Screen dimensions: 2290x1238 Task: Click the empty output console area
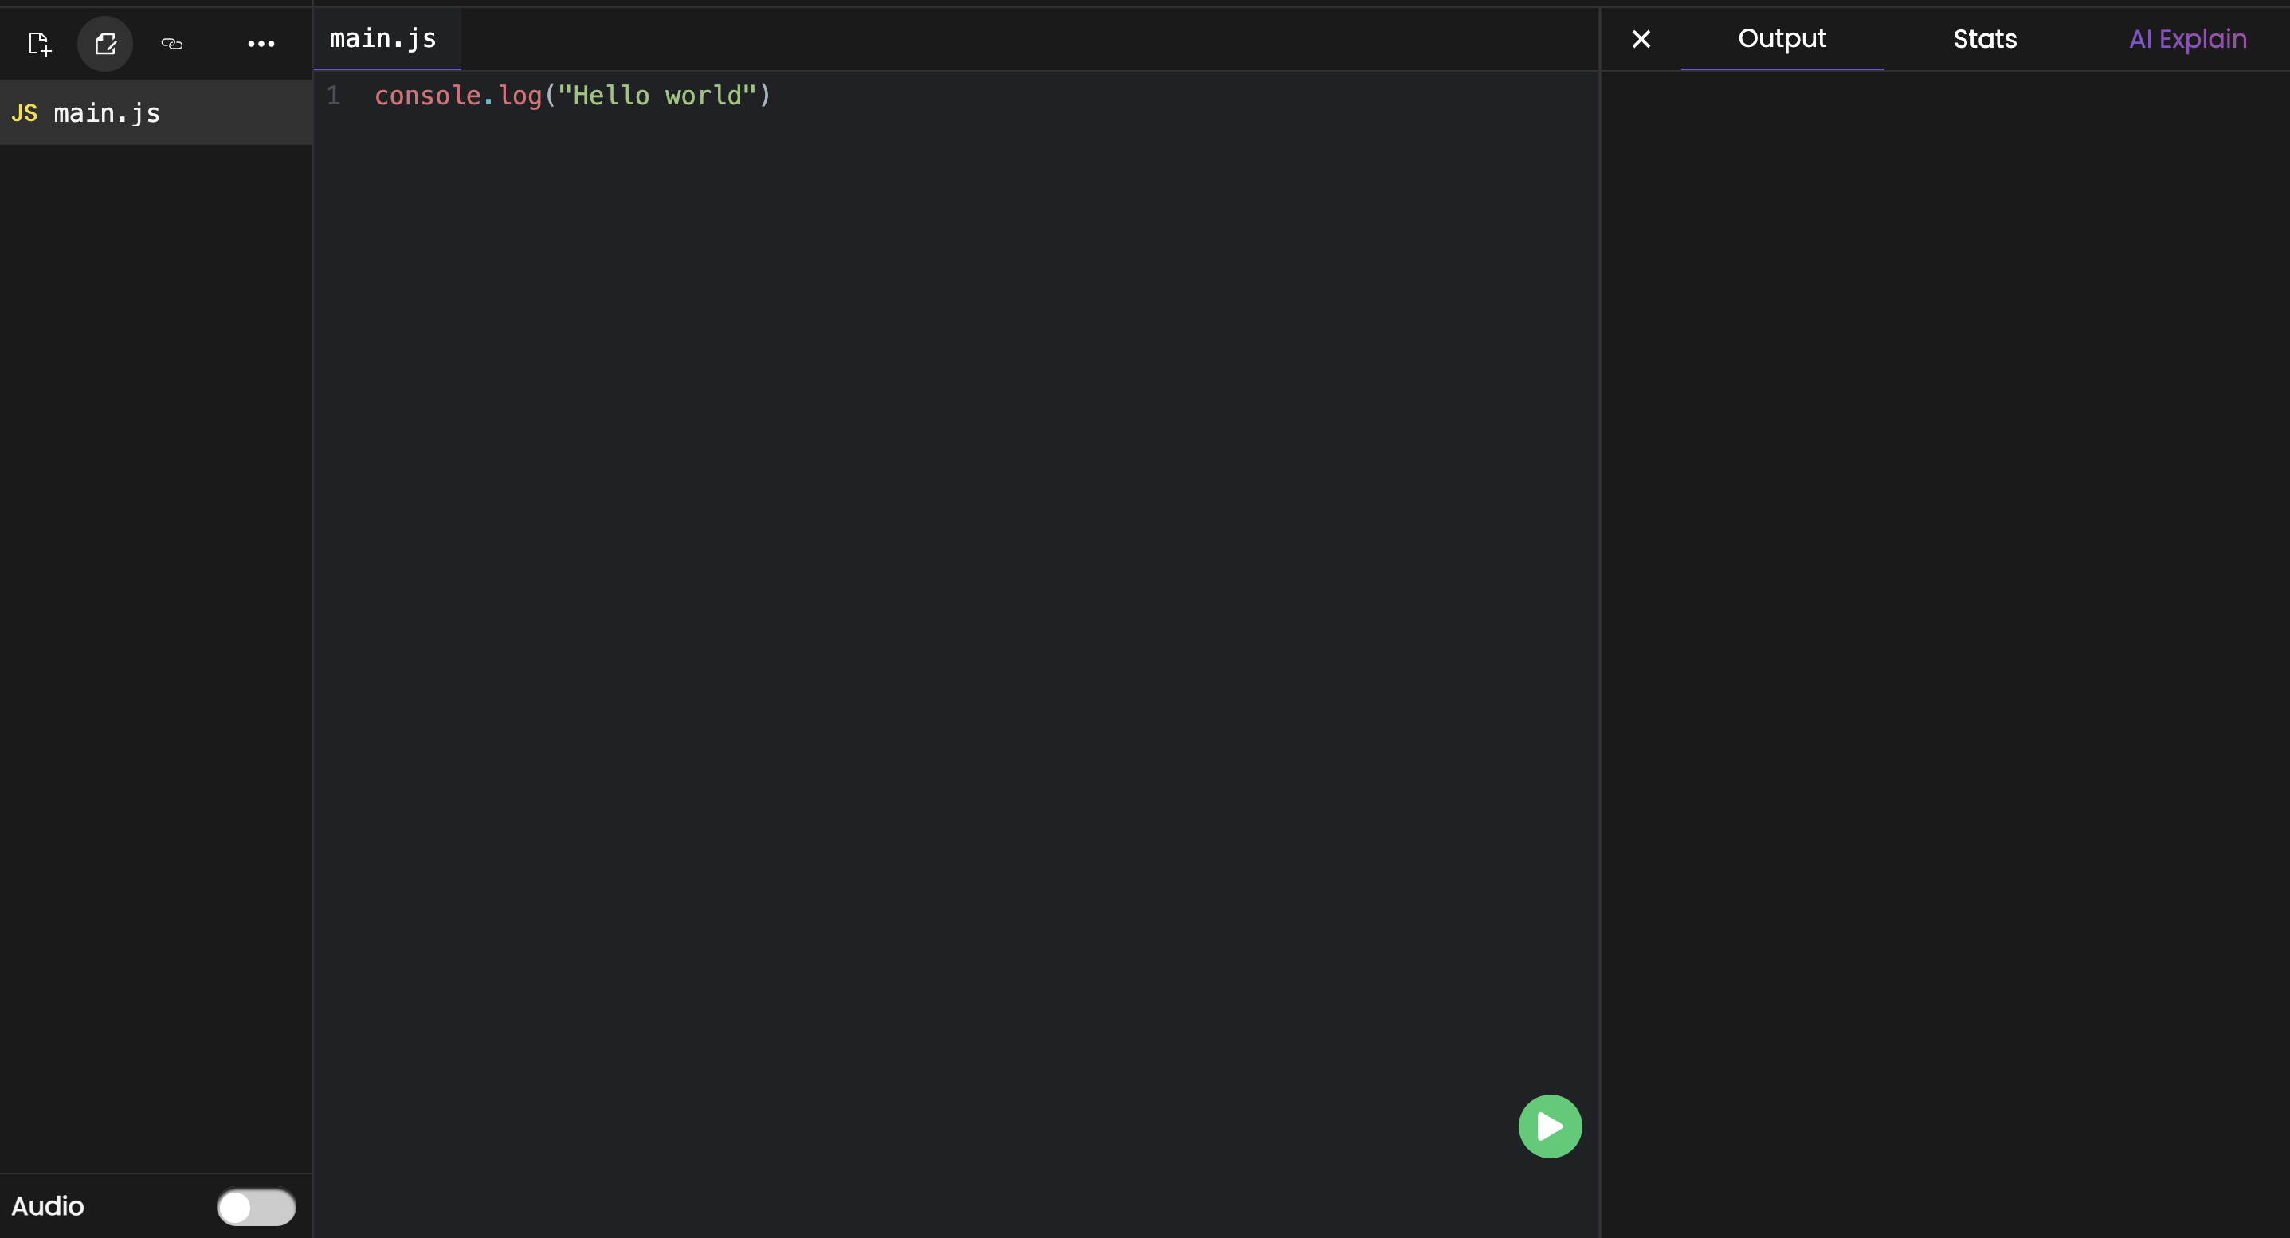(x=1945, y=622)
